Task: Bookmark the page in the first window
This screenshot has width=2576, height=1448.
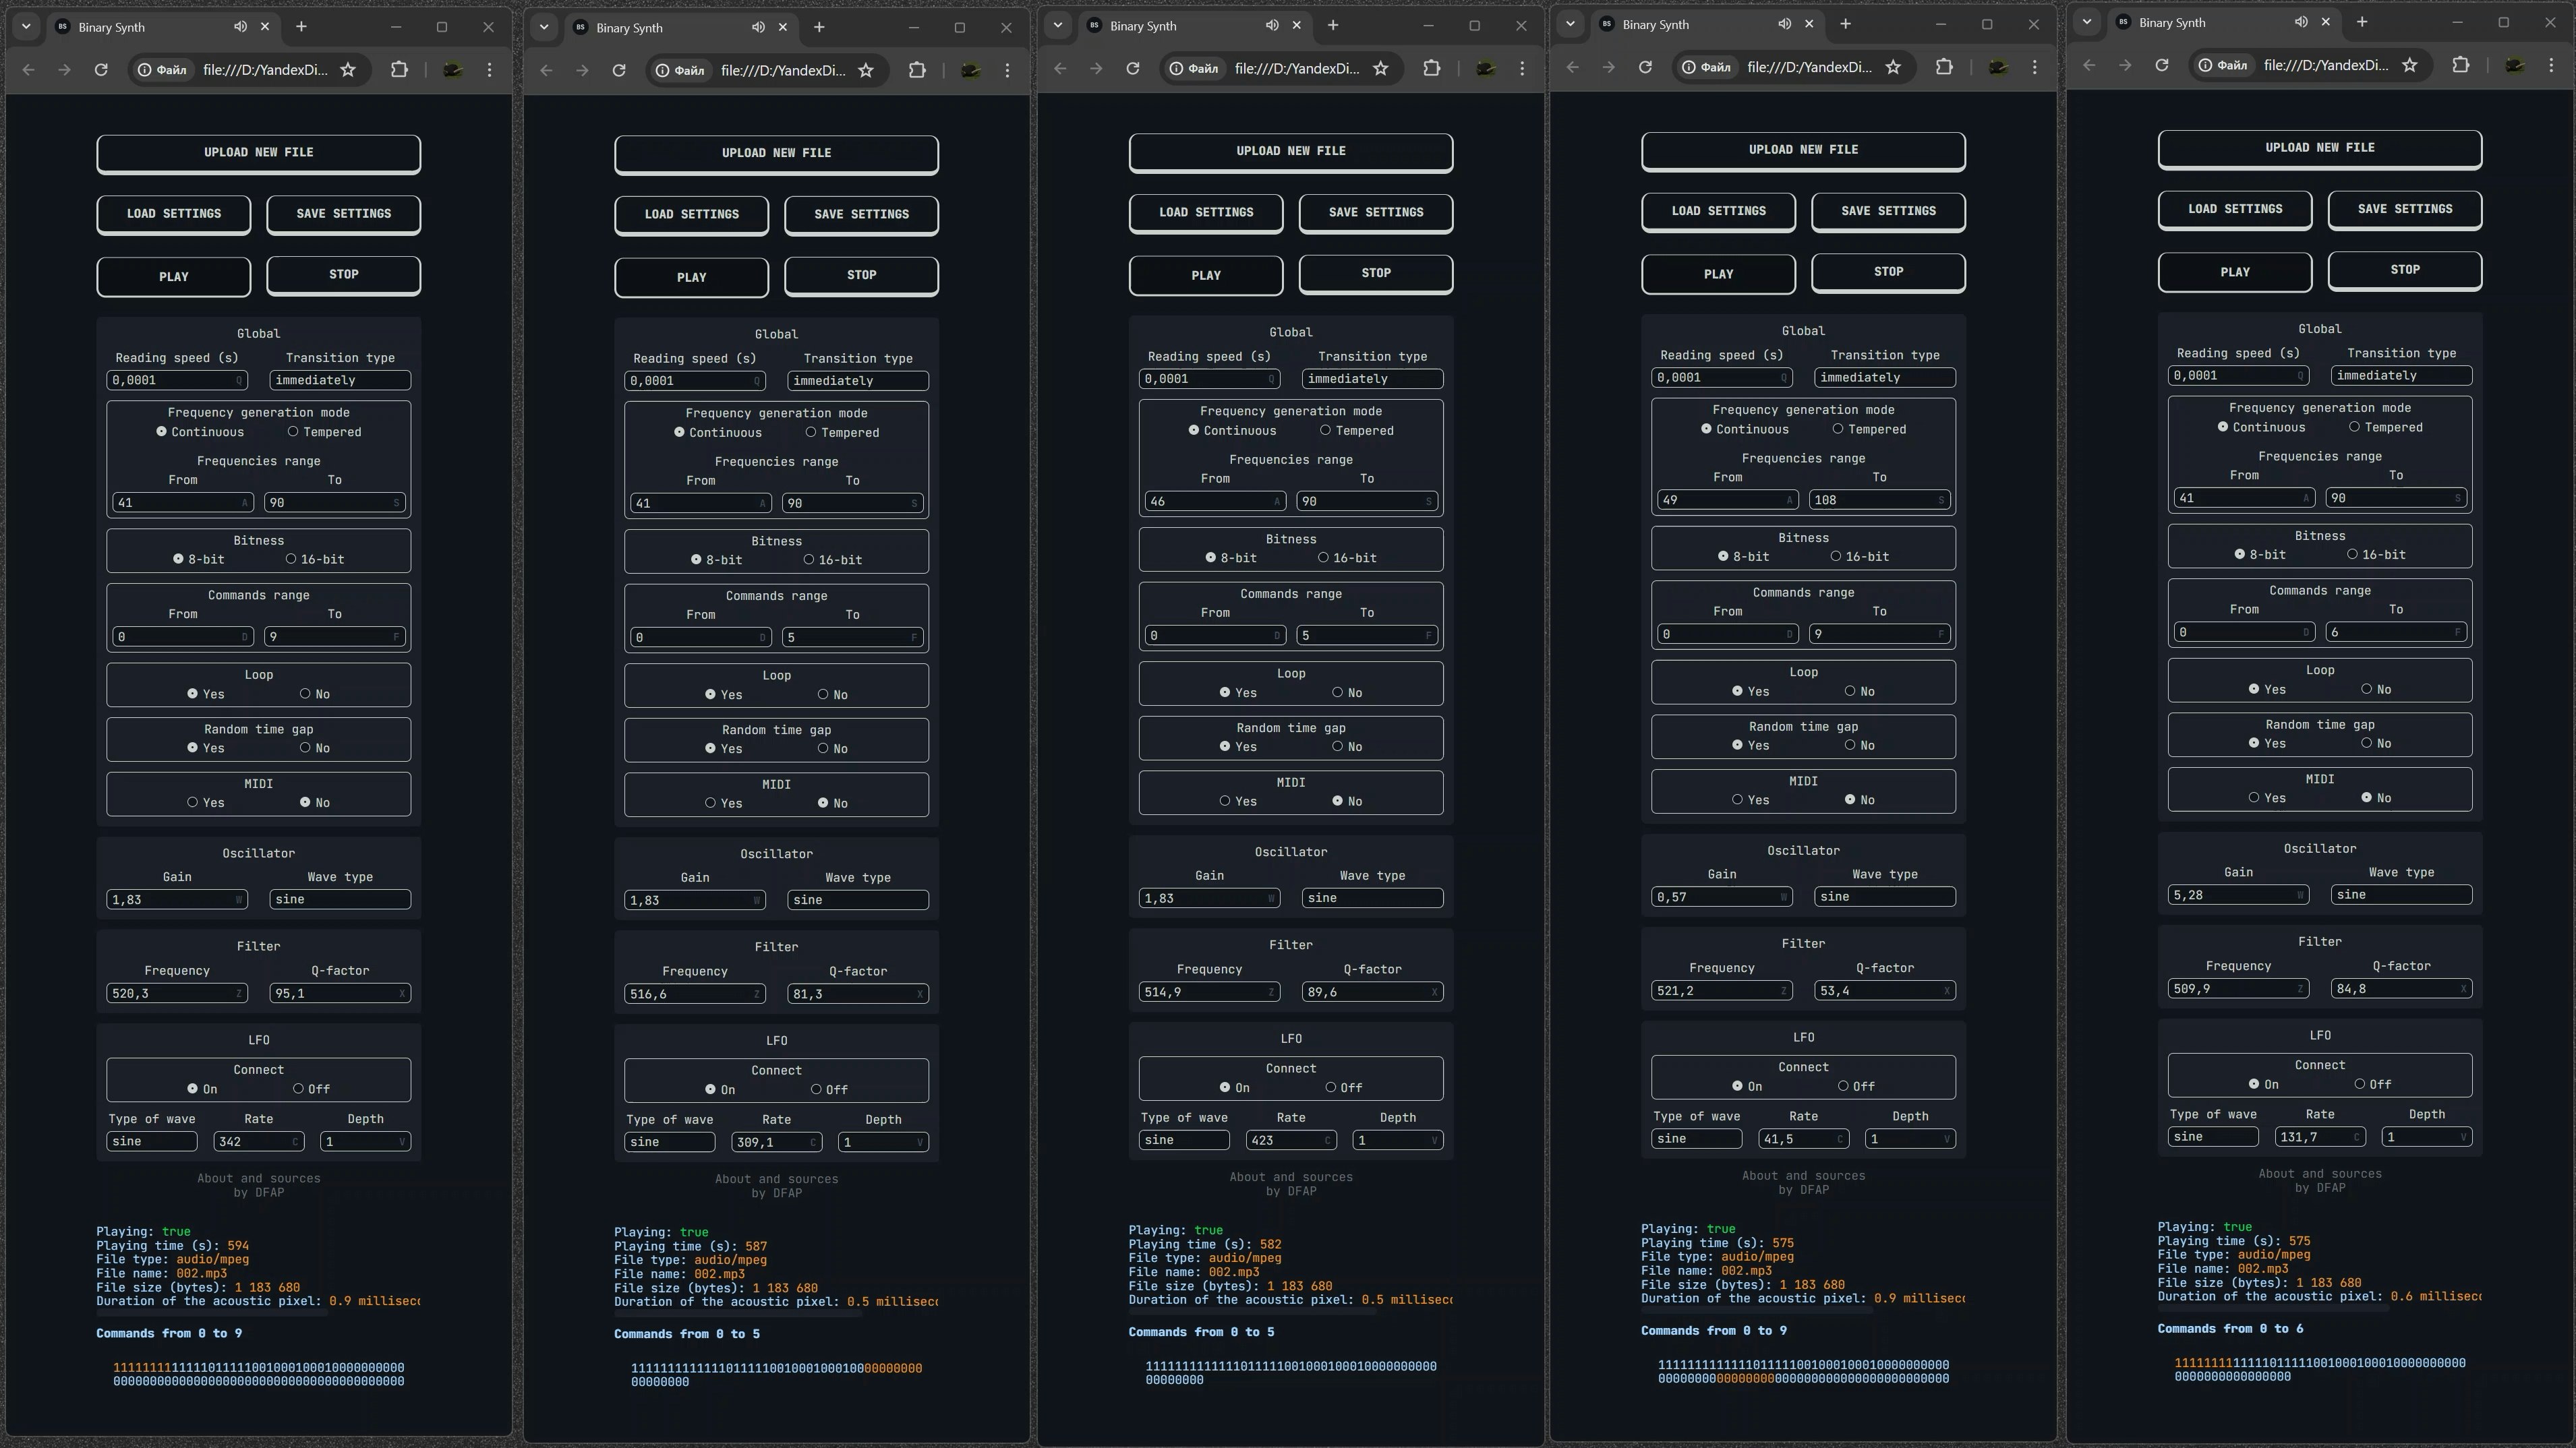Action: pyautogui.click(x=348, y=69)
